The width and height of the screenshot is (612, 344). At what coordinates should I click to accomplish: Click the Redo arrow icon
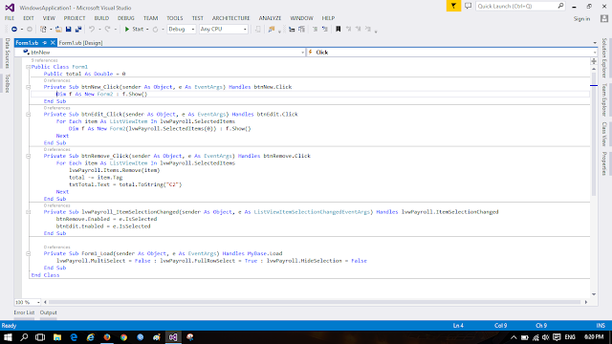pos(108,30)
